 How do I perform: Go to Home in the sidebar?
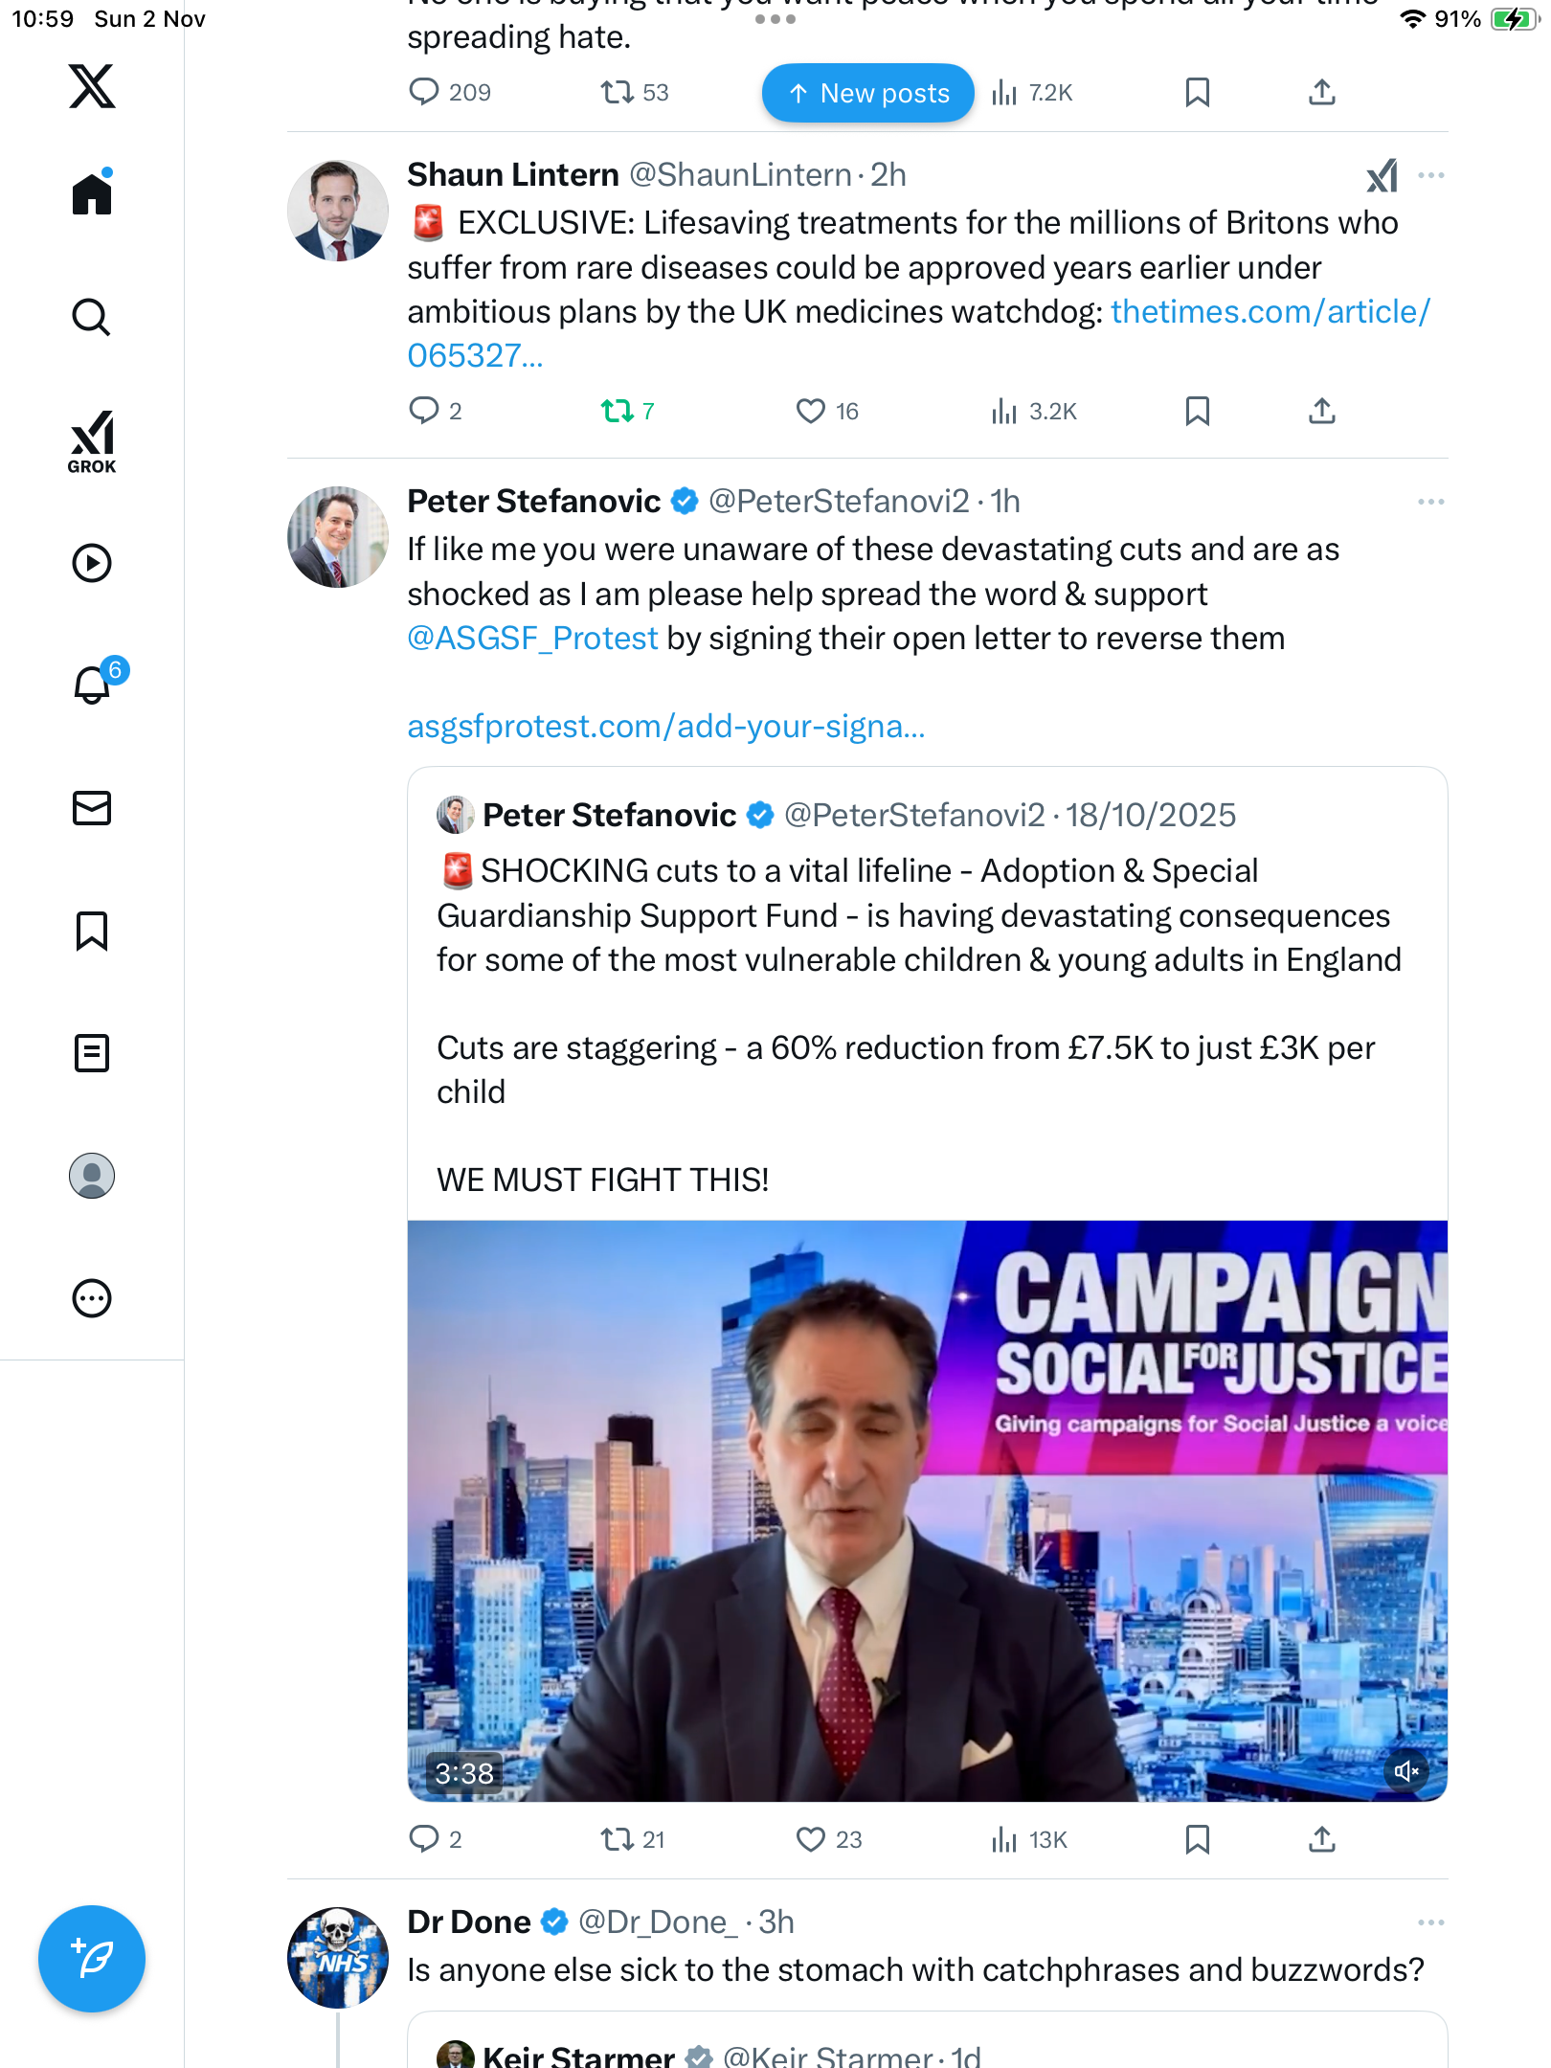(92, 194)
